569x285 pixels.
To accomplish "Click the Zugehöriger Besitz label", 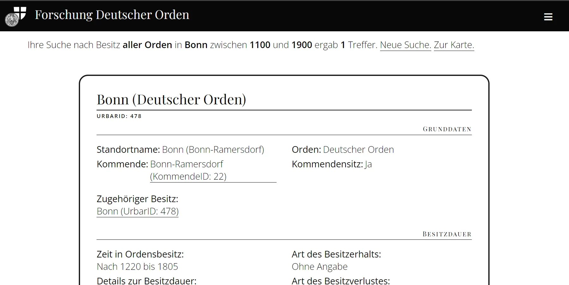I will tap(137, 199).
